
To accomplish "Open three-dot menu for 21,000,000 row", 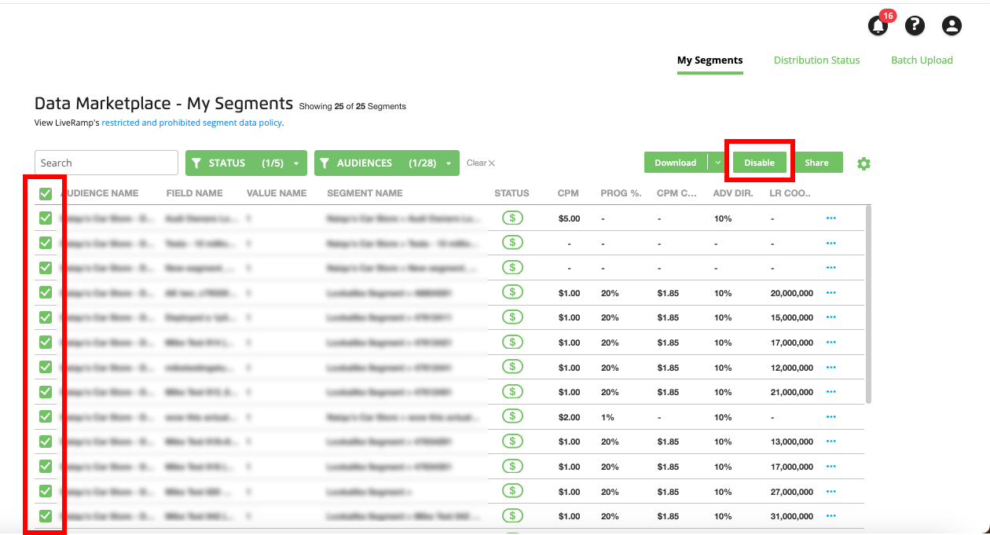I will tap(831, 391).
